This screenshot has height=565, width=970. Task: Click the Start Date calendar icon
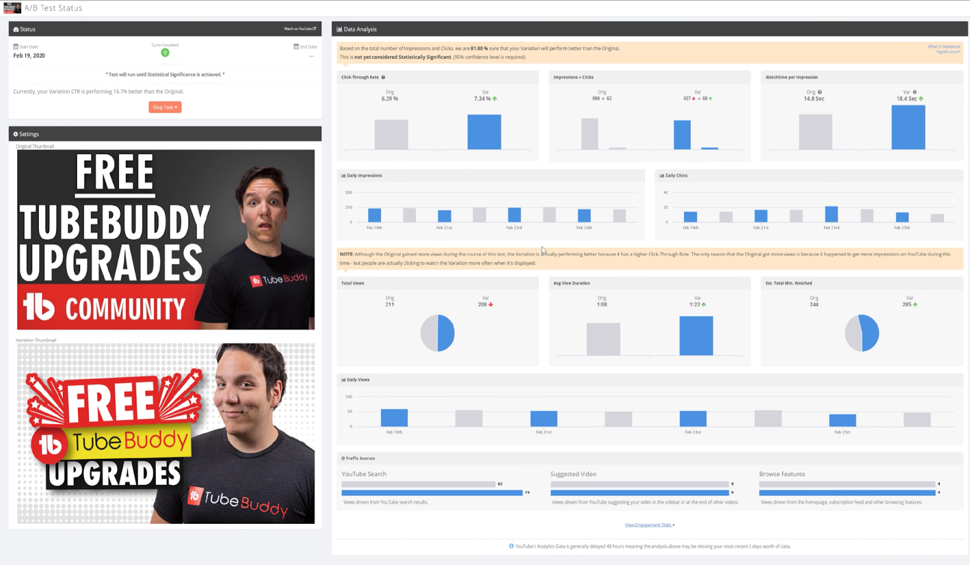click(x=16, y=46)
